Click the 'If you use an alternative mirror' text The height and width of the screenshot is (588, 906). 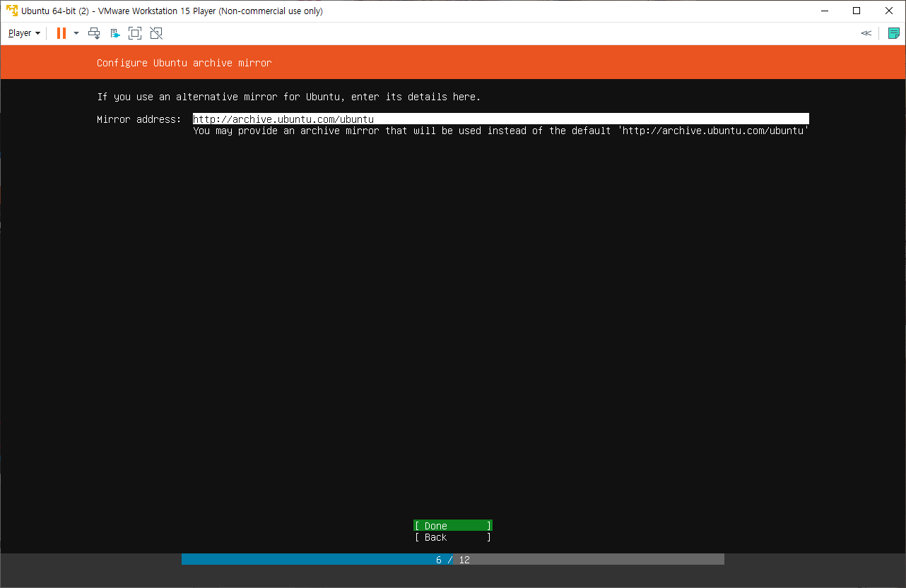[x=289, y=97]
